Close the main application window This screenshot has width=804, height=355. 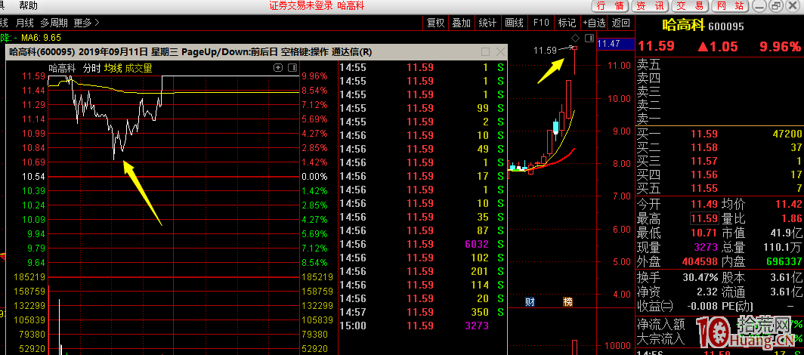pyautogui.click(x=792, y=5)
